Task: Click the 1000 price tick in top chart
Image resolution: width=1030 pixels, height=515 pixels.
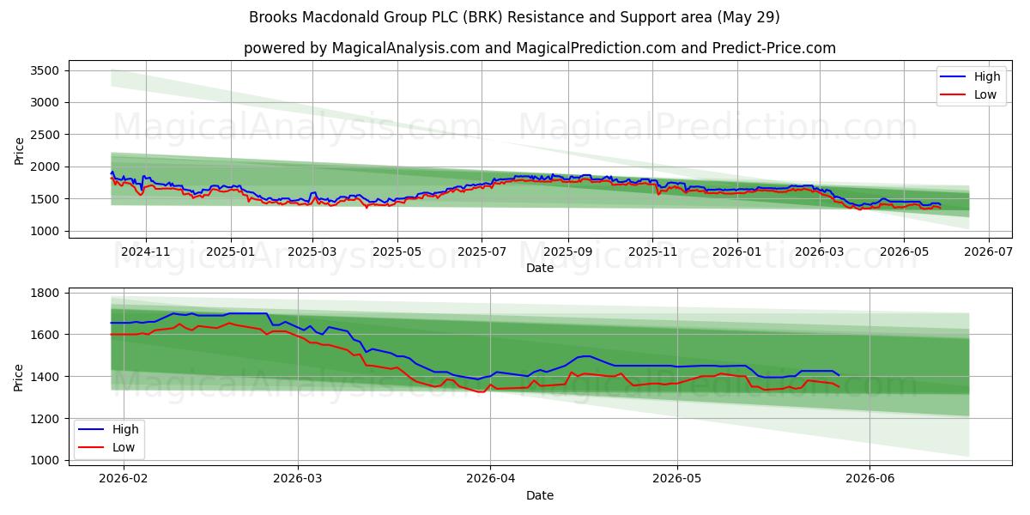Action: pos(45,231)
